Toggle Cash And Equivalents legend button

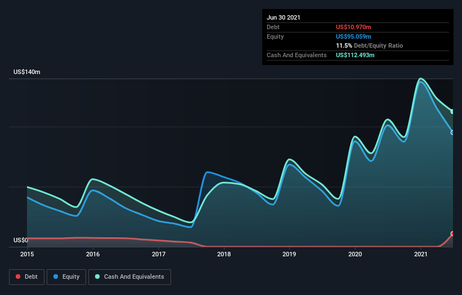point(129,277)
